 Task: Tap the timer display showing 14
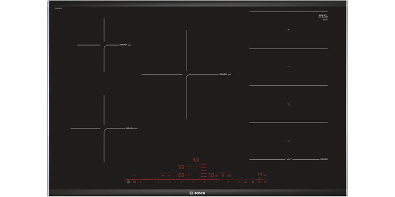(260, 174)
